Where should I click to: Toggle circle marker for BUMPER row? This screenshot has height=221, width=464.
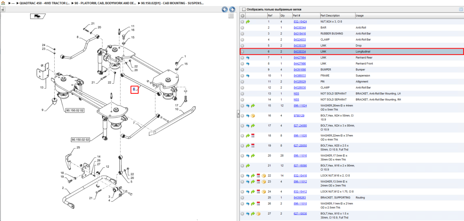242,69
